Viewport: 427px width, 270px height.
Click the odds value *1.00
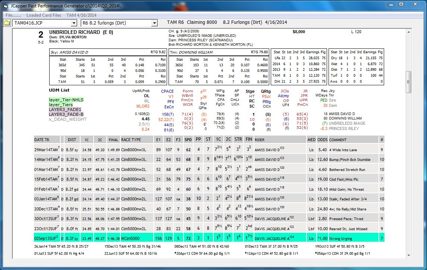[x=322, y=238]
